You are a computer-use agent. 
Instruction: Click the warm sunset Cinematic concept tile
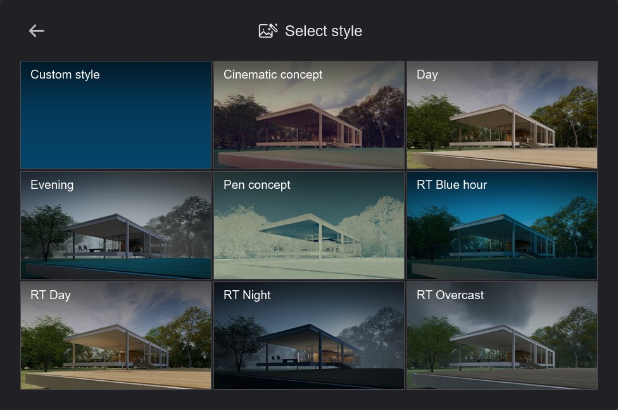(309, 115)
